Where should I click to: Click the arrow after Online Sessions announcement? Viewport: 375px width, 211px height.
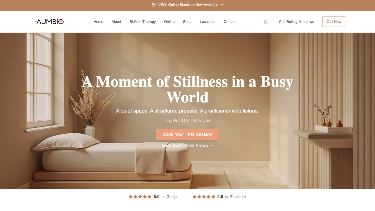(x=222, y=5)
